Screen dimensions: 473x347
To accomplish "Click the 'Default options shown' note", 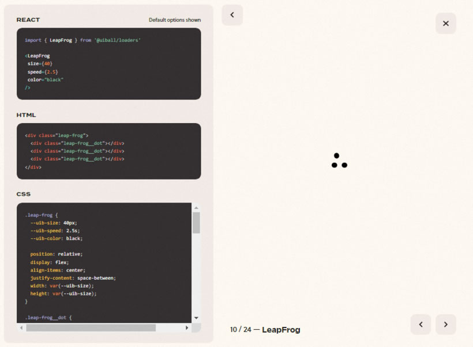I will coord(175,20).
